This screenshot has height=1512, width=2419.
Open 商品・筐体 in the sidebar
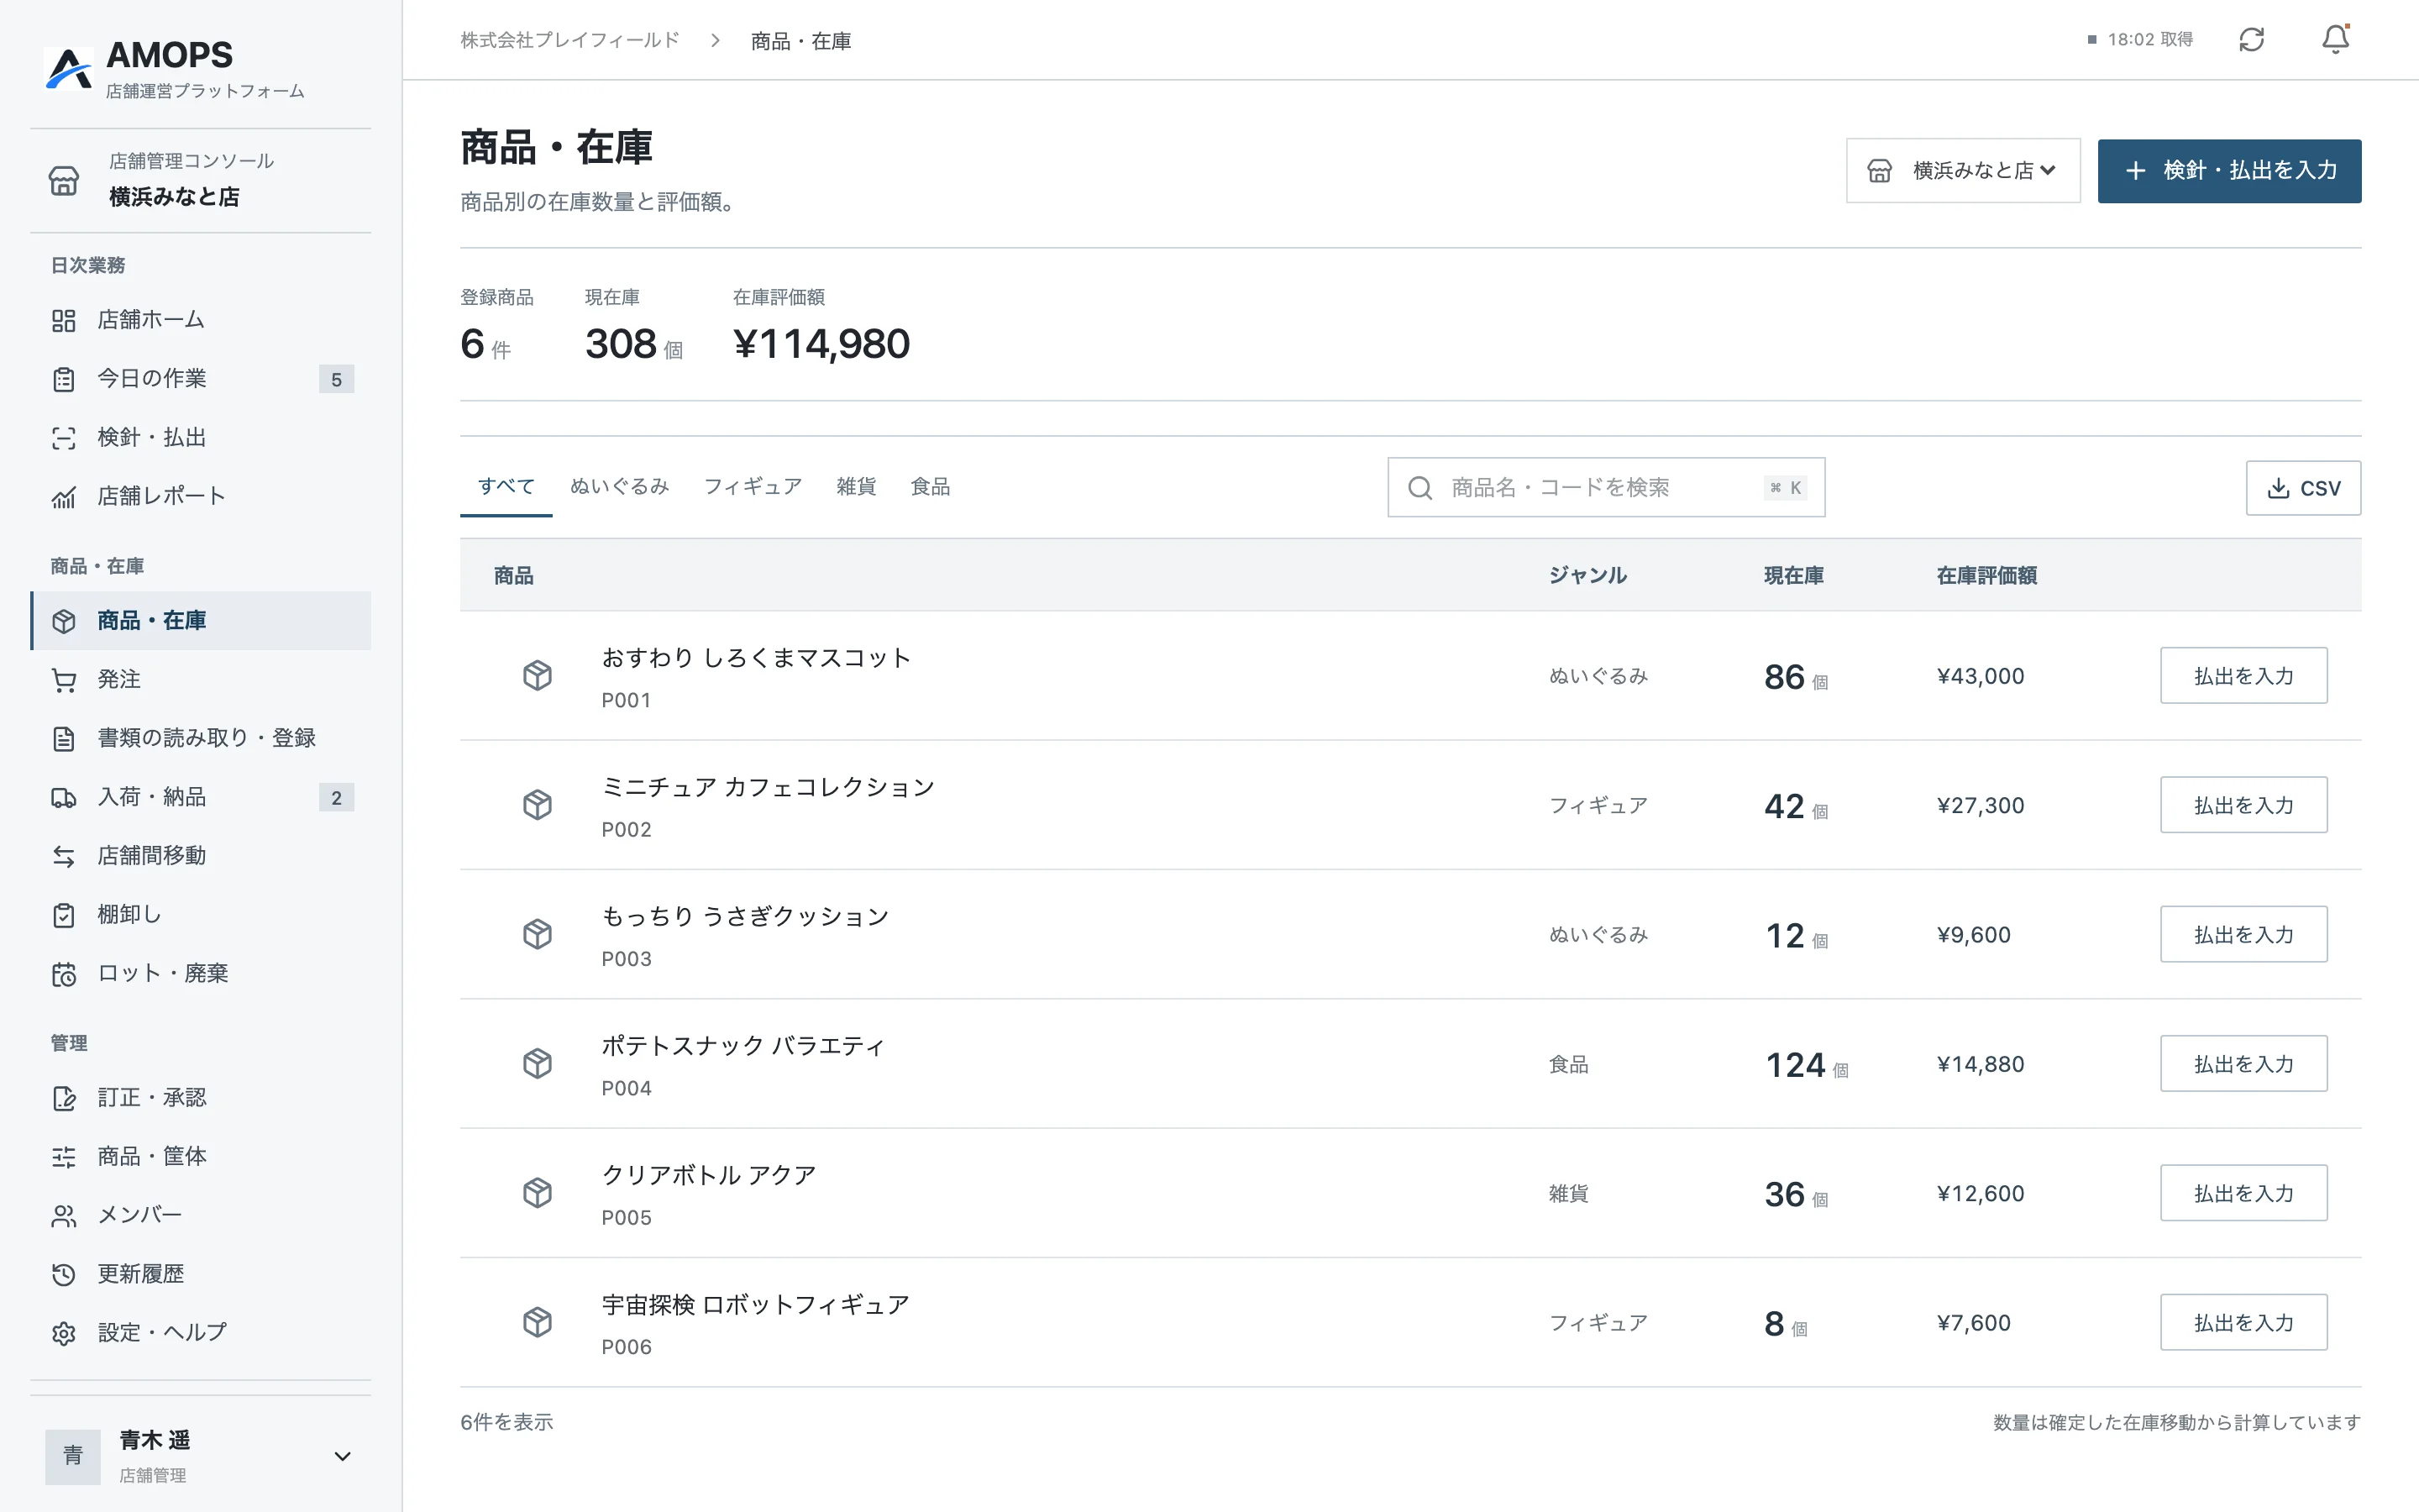(201, 1157)
